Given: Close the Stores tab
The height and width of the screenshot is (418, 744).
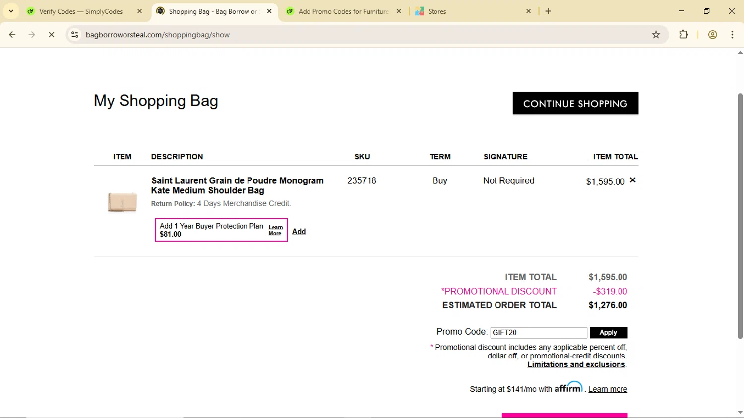Looking at the screenshot, I should [x=528, y=11].
